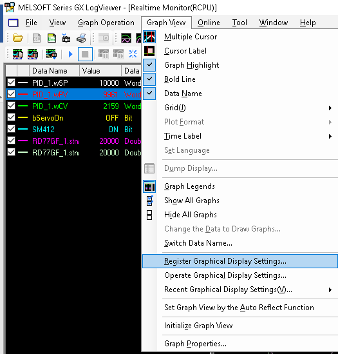This screenshot has height=354, width=338.
Task: Click the GX LogViewer title bar app icon
Action: (10, 7)
